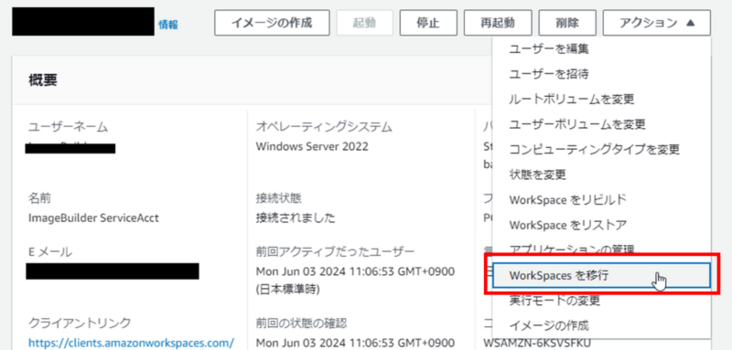The image size is (732, 350).
Task: Click the 接続状態 field label
Action: point(278,198)
